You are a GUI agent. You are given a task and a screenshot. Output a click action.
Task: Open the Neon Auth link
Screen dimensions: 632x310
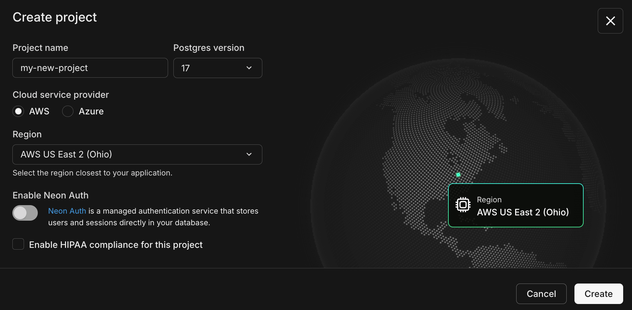tap(67, 211)
